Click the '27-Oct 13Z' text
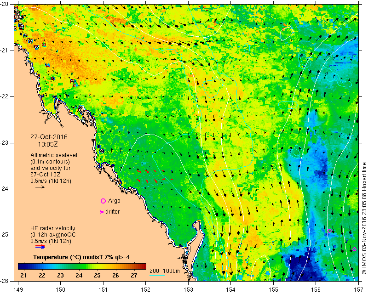The width and height of the screenshot is (368, 294). [x=45, y=175]
